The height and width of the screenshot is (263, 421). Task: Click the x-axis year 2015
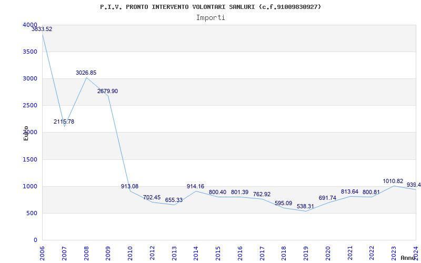[218, 254]
